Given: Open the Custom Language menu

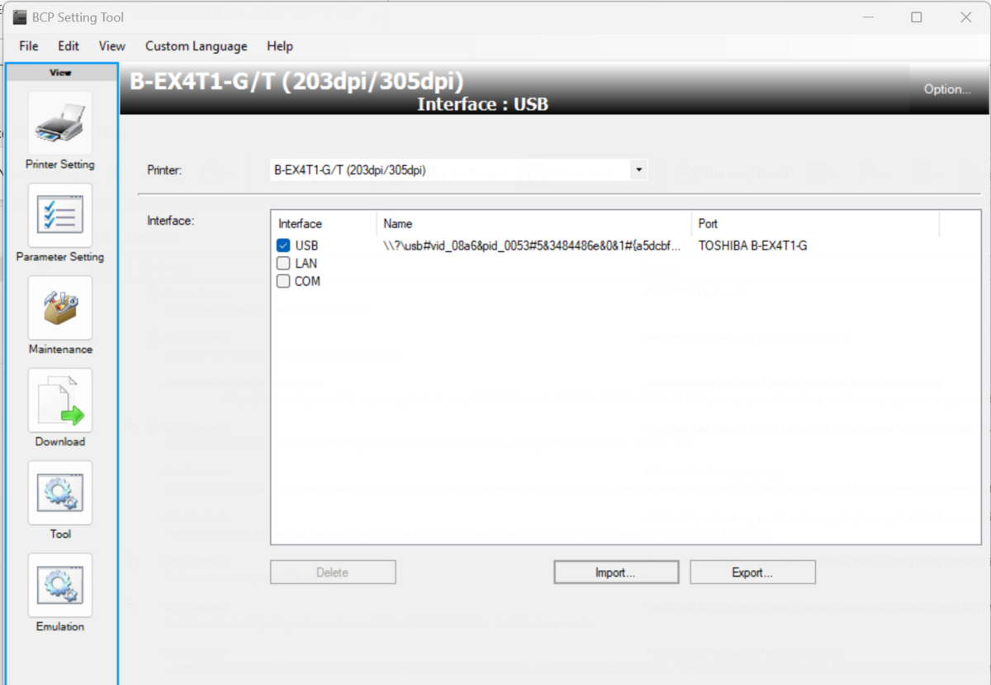Looking at the screenshot, I should 196,46.
